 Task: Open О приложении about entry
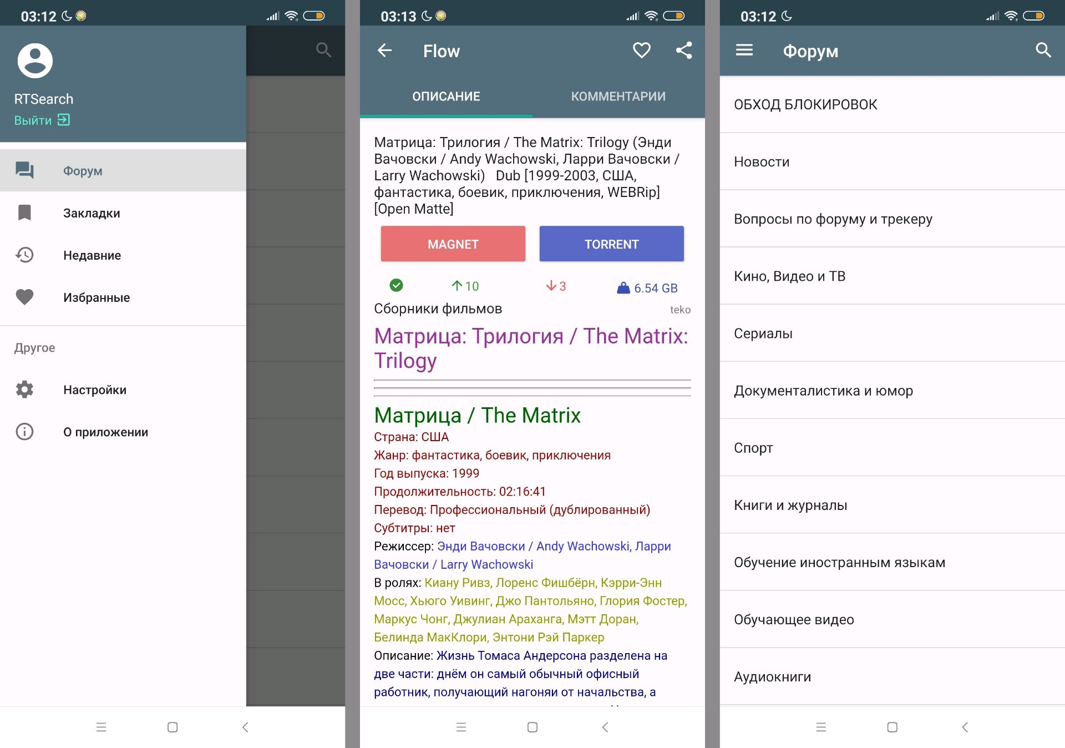[x=123, y=432]
